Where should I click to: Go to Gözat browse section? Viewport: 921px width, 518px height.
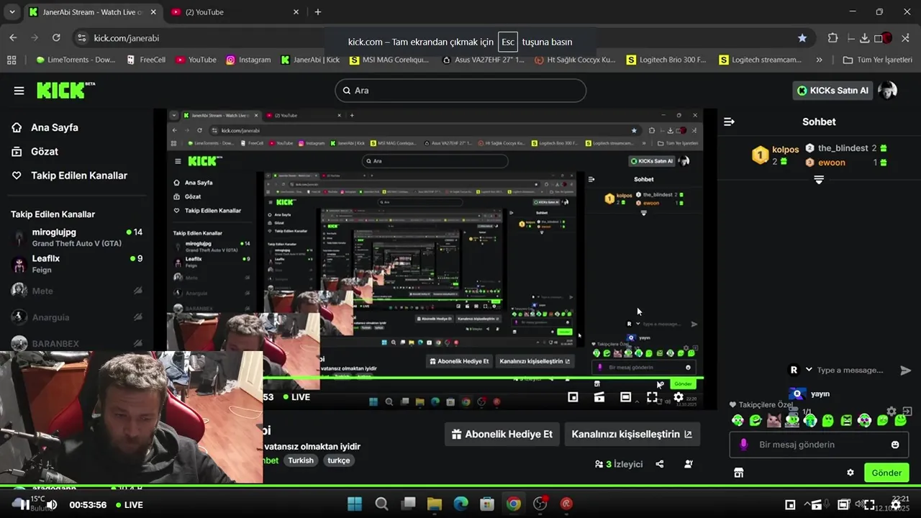(35, 151)
